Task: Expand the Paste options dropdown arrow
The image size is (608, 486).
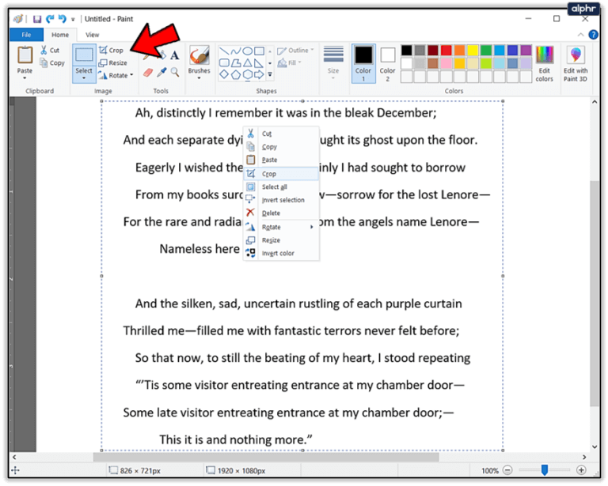Action: pyautogui.click(x=25, y=78)
